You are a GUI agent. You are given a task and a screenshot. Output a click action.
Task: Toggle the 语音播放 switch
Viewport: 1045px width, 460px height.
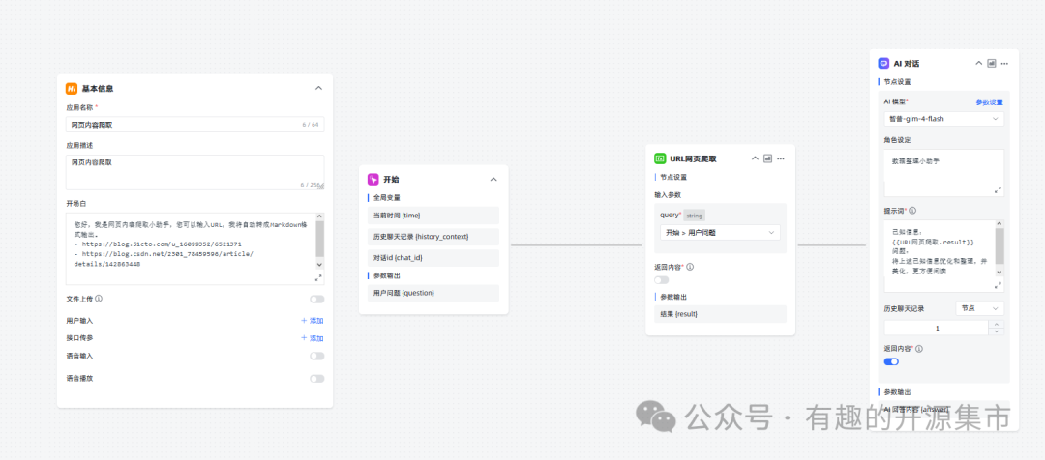[x=316, y=379]
